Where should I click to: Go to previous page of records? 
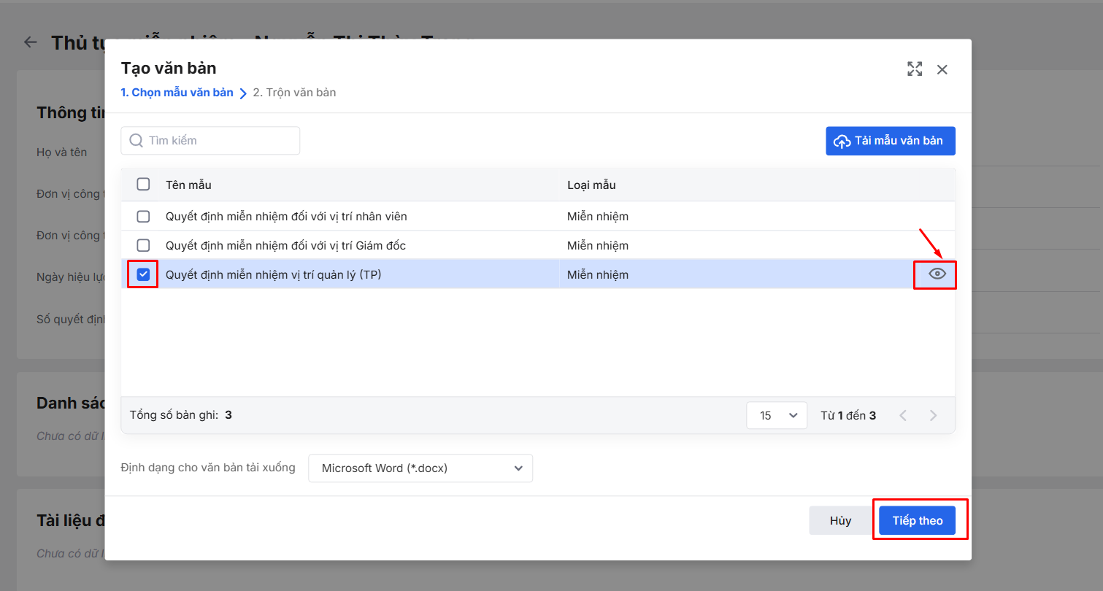click(x=903, y=416)
